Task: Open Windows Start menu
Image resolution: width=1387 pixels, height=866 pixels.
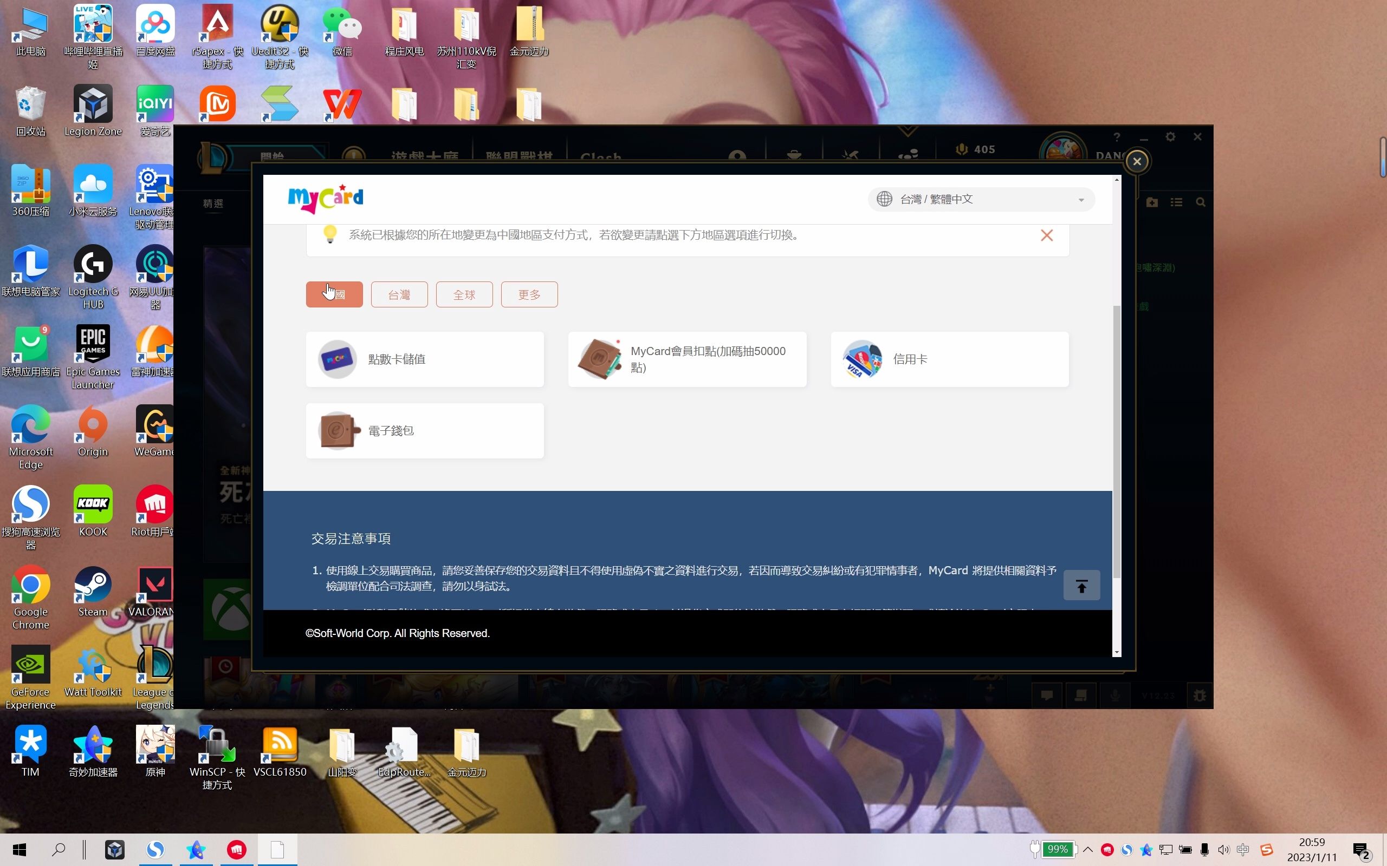Action: click(x=20, y=850)
